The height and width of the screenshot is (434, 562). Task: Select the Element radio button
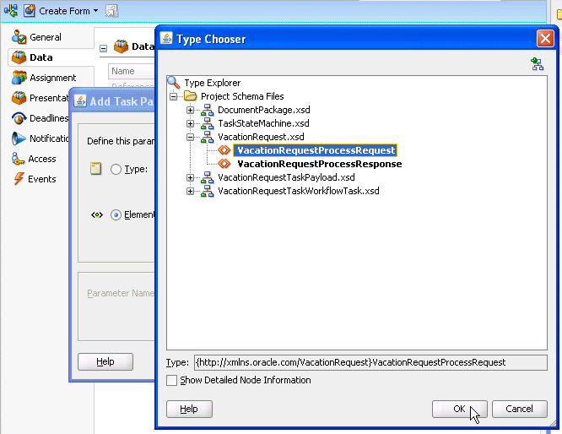116,214
